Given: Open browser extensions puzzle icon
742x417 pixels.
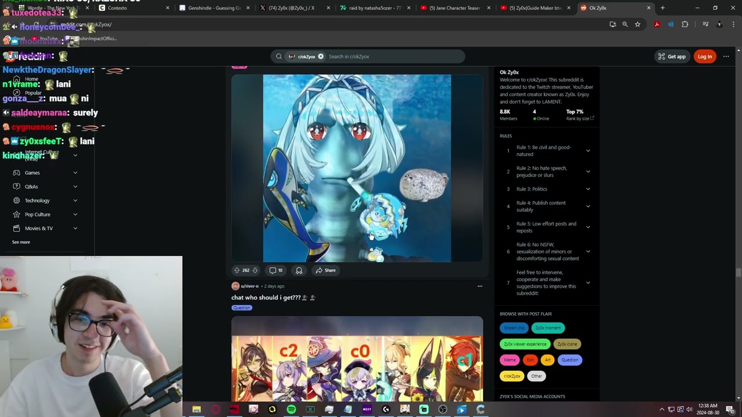Looking at the screenshot, I should tap(685, 24).
